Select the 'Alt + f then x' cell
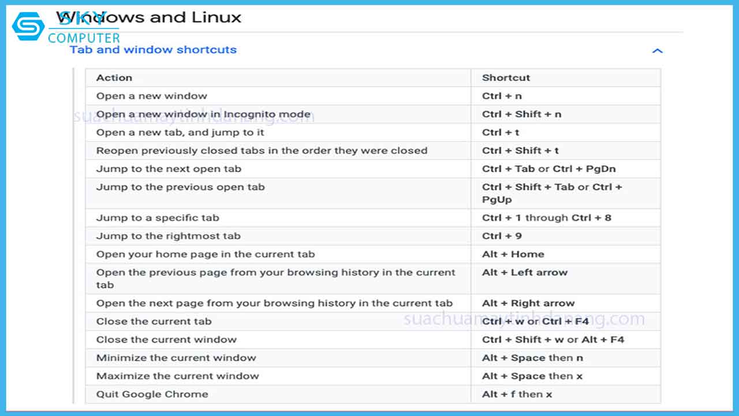Image resolution: width=739 pixels, height=416 pixels. click(x=566, y=394)
